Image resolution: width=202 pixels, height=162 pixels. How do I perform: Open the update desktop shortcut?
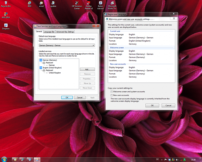click(53, 4)
